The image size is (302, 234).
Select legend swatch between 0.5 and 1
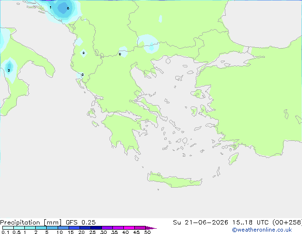click(x=19, y=228)
